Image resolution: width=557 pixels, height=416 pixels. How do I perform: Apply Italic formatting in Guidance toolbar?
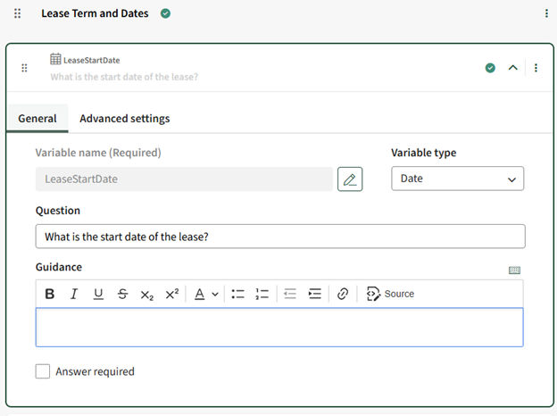pyautogui.click(x=74, y=294)
